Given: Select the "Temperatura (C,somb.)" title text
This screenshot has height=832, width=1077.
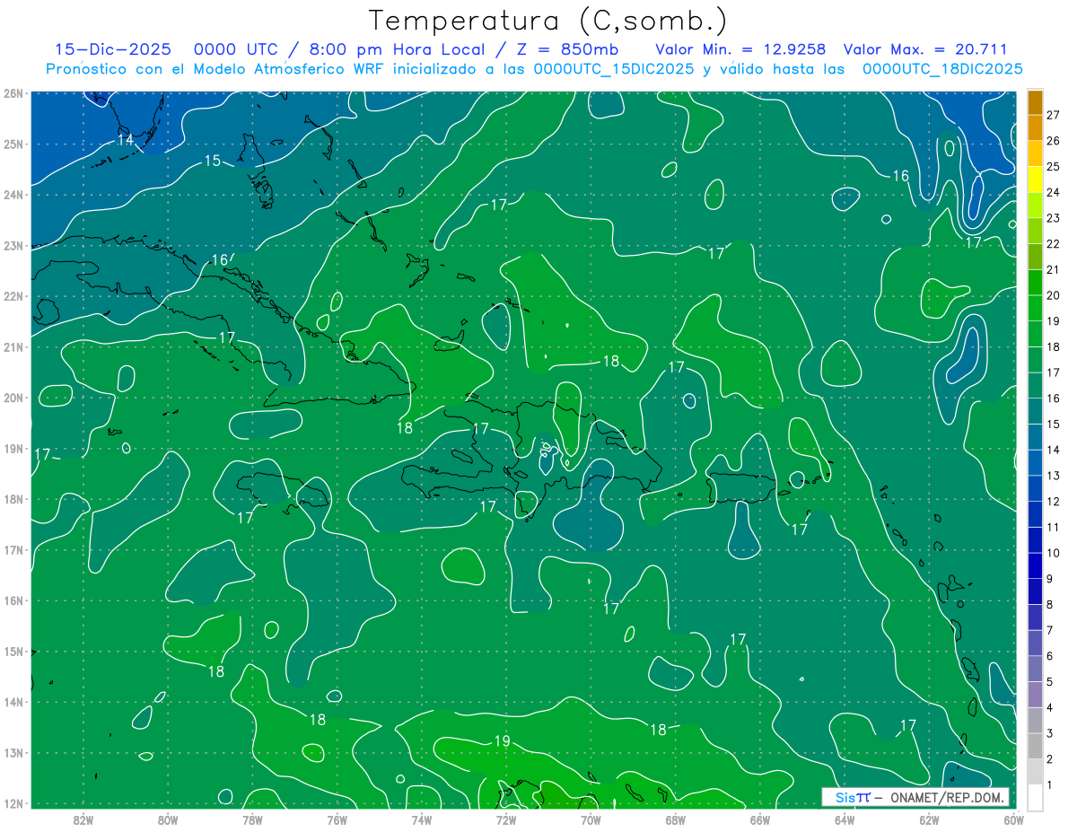Looking at the screenshot, I should click(548, 21).
